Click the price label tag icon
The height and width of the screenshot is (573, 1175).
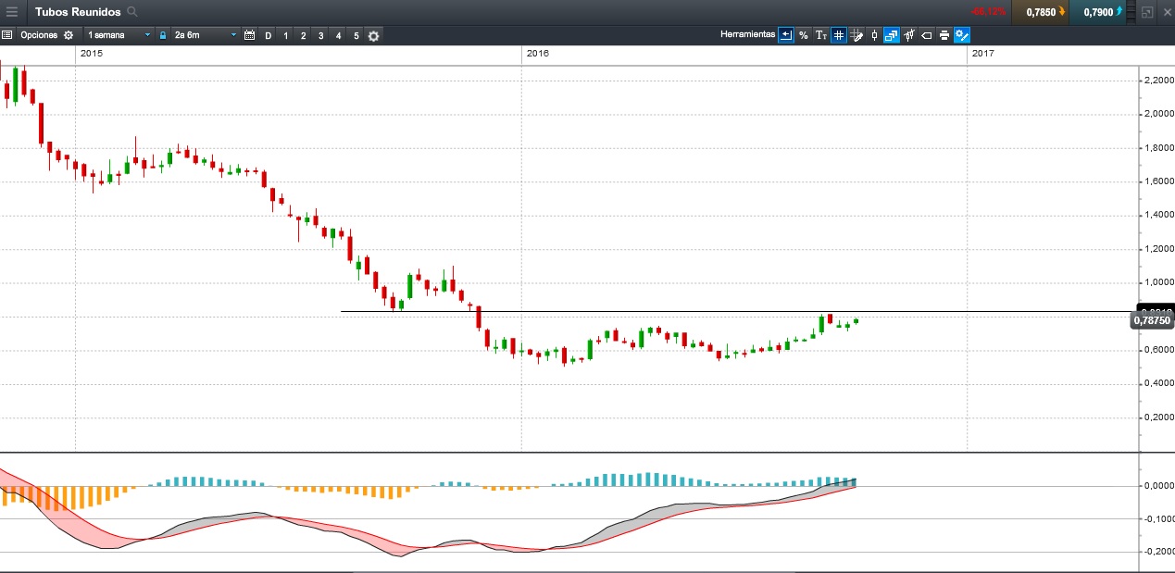pyautogui.click(x=926, y=35)
